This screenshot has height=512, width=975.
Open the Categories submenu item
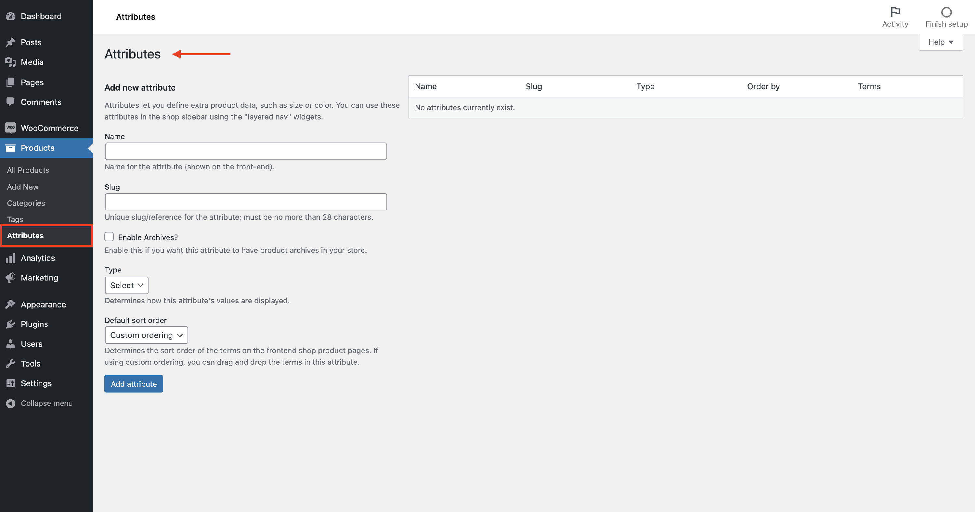pyautogui.click(x=26, y=203)
